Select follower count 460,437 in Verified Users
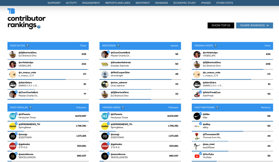Viewport: 279px width, 162px height. point(174,156)
